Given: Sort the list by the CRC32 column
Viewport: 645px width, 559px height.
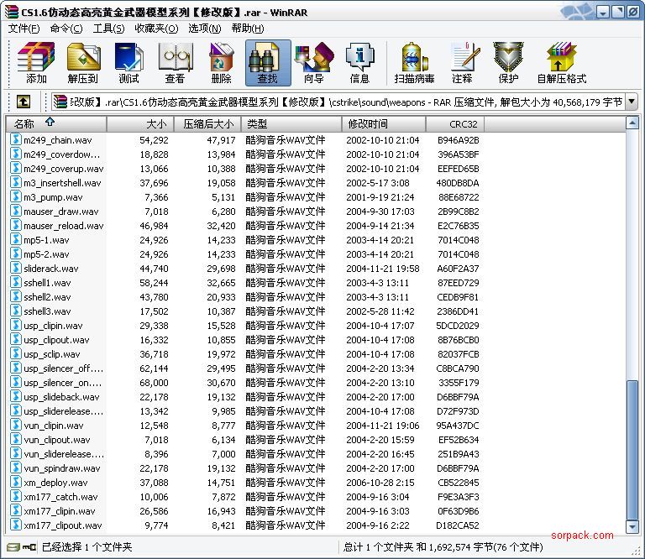Looking at the screenshot, I should click(454, 124).
